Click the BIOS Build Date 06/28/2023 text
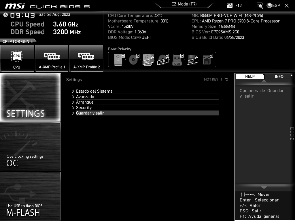Image resolution: width=295 pixels, height=221 pixels. (218, 37)
